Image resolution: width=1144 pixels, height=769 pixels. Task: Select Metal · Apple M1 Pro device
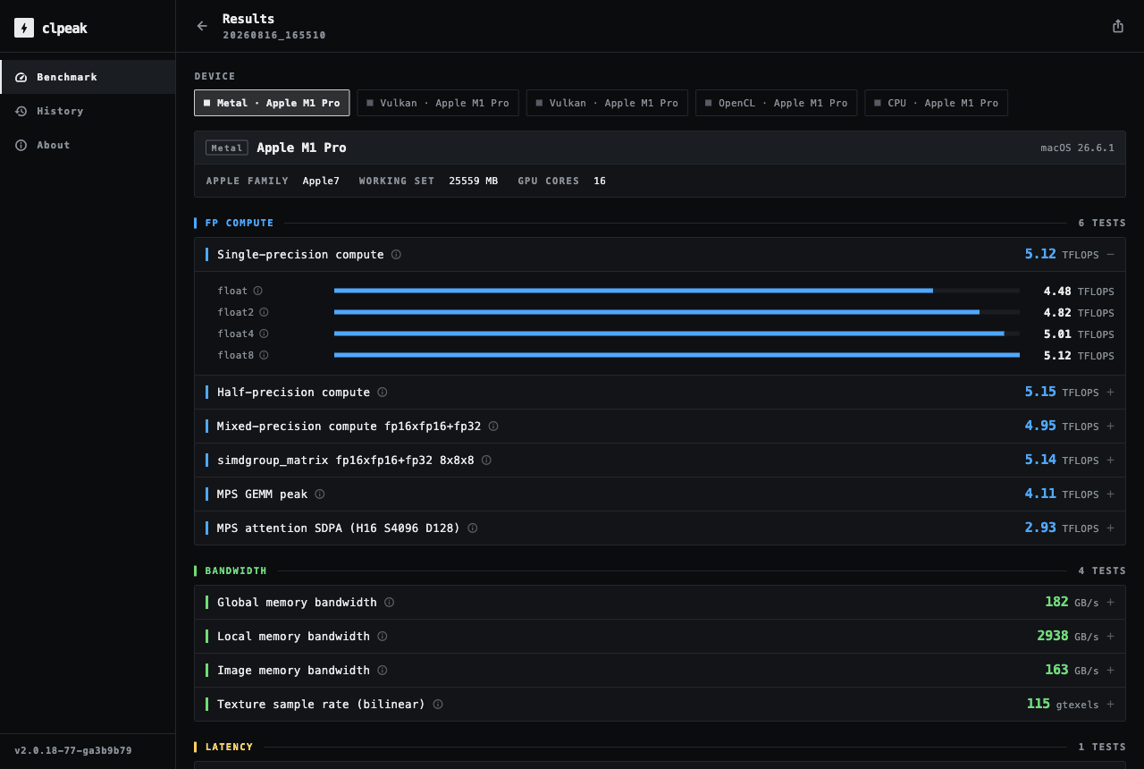click(272, 103)
